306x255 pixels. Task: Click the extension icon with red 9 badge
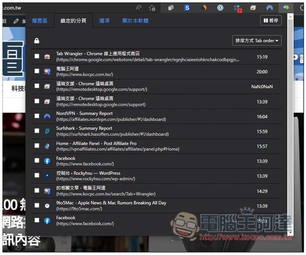(237, 8)
